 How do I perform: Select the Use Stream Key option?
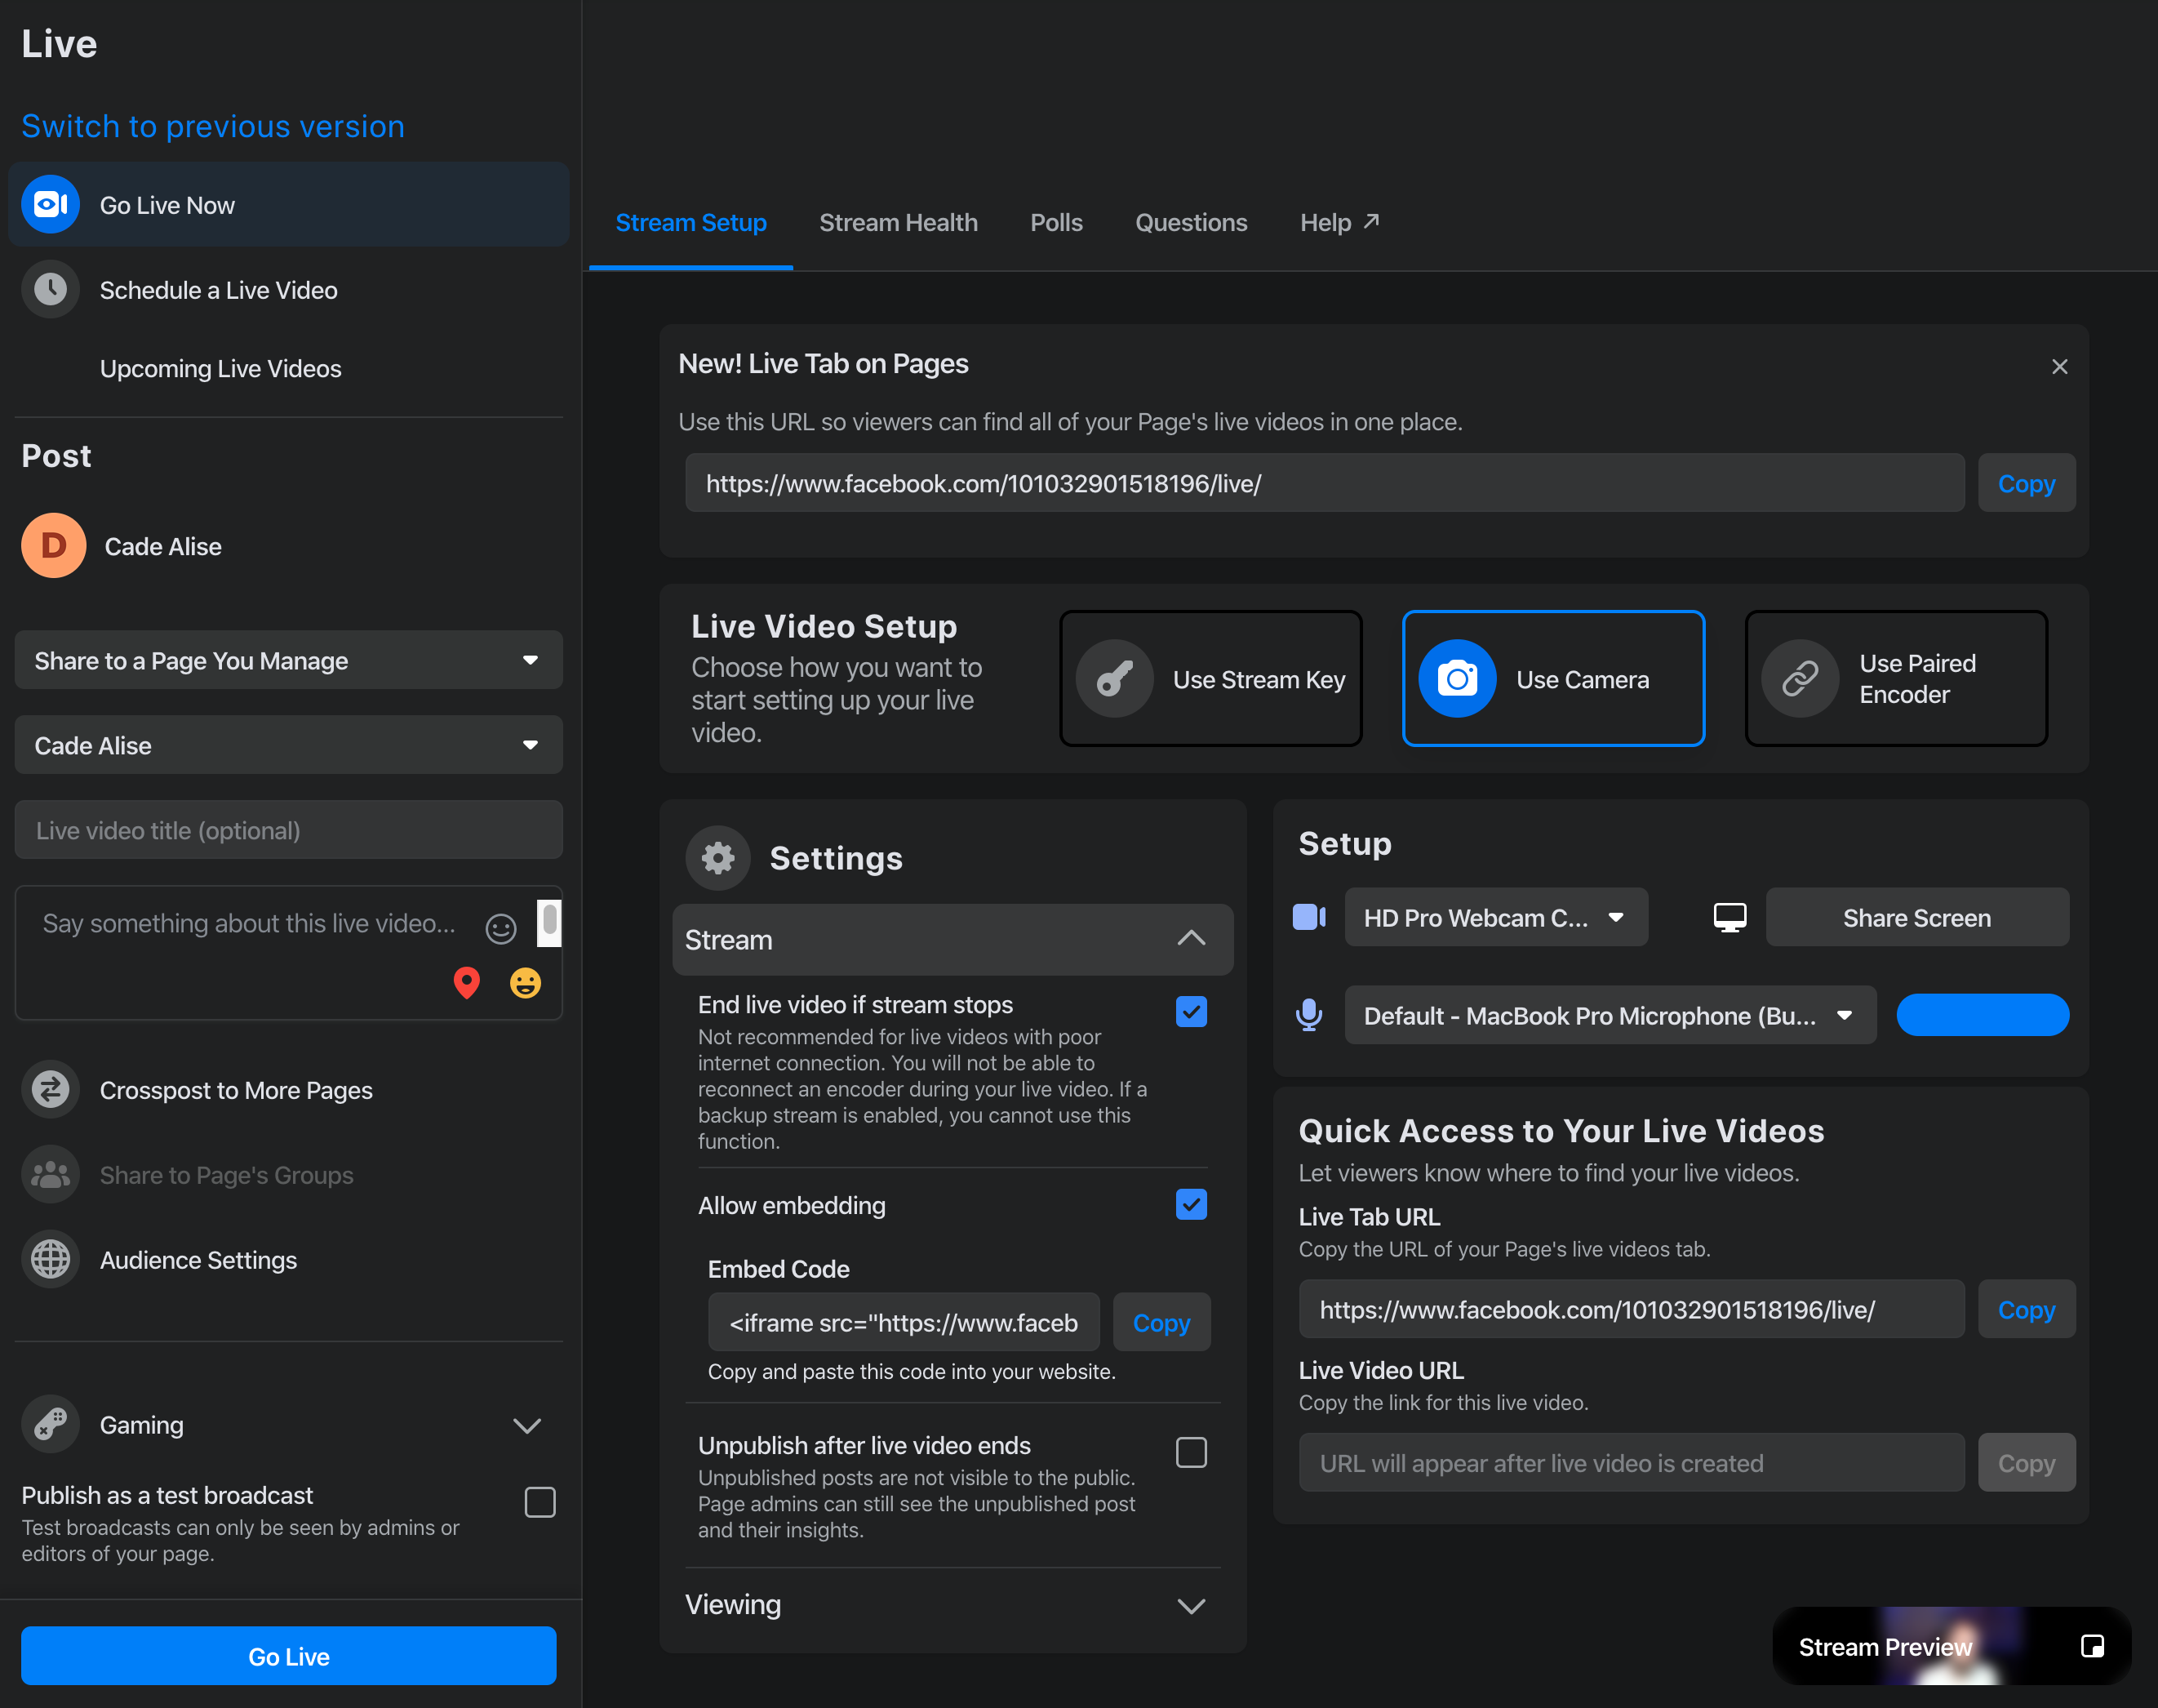(x=1210, y=679)
